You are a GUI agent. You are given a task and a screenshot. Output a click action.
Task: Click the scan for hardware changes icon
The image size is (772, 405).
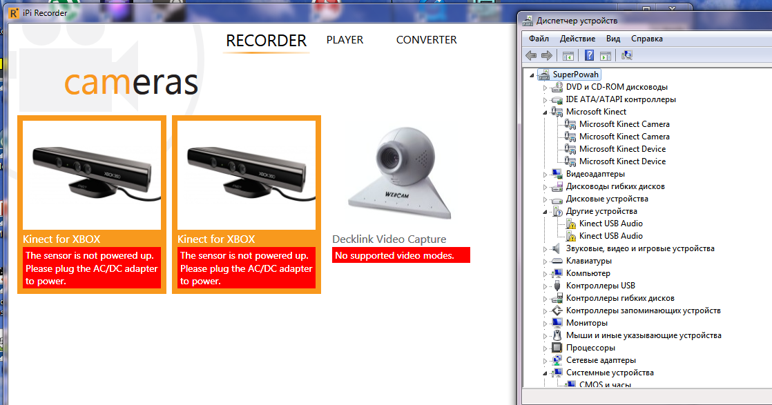coord(627,55)
